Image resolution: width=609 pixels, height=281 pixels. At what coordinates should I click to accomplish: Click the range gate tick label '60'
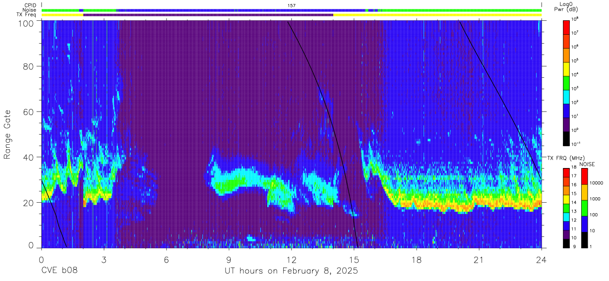[x=29, y=112]
